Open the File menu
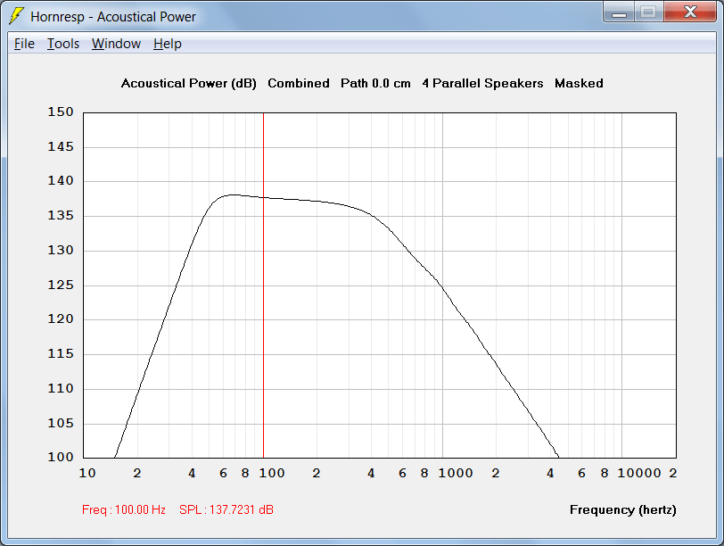724x546 pixels. coord(24,44)
